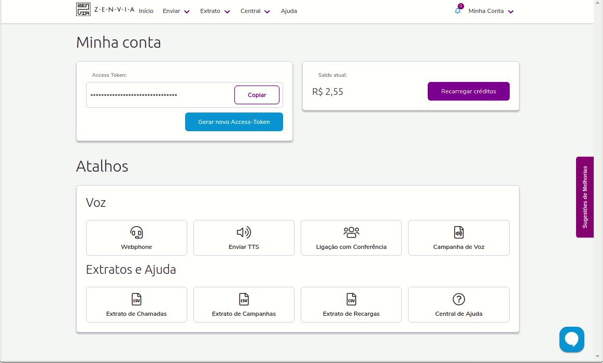Open the Ajuda menu item
The width and height of the screenshot is (603, 363).
click(x=289, y=11)
